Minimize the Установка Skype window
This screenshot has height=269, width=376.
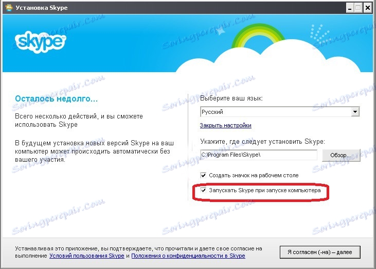350,8
